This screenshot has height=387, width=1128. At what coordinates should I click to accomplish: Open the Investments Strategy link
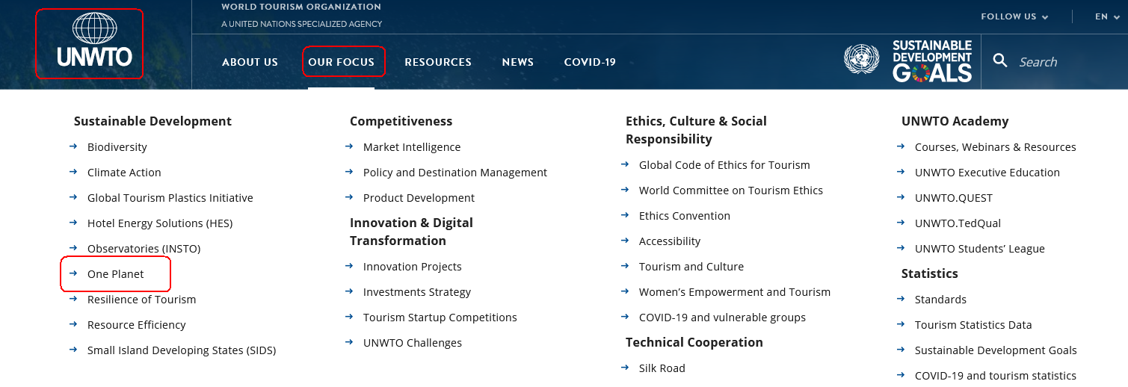(x=417, y=292)
